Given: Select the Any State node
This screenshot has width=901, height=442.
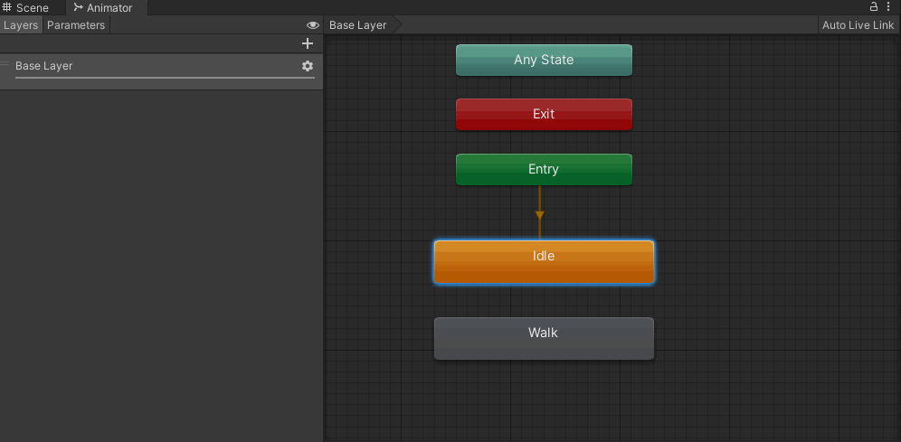Looking at the screenshot, I should click(x=544, y=60).
